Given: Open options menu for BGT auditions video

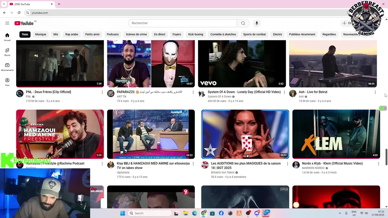Looking at the screenshot, I should coord(287,164).
